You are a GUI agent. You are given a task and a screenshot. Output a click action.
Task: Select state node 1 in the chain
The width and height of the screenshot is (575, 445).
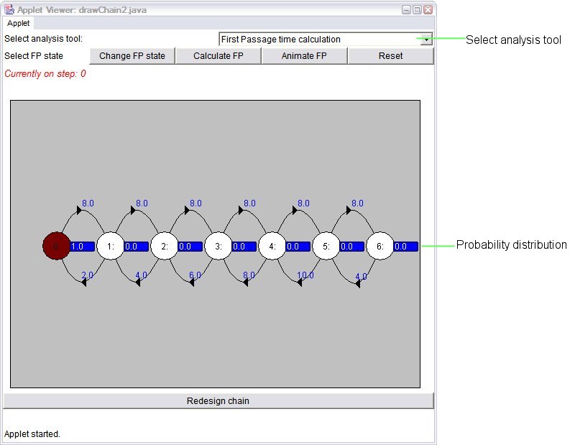(x=111, y=246)
